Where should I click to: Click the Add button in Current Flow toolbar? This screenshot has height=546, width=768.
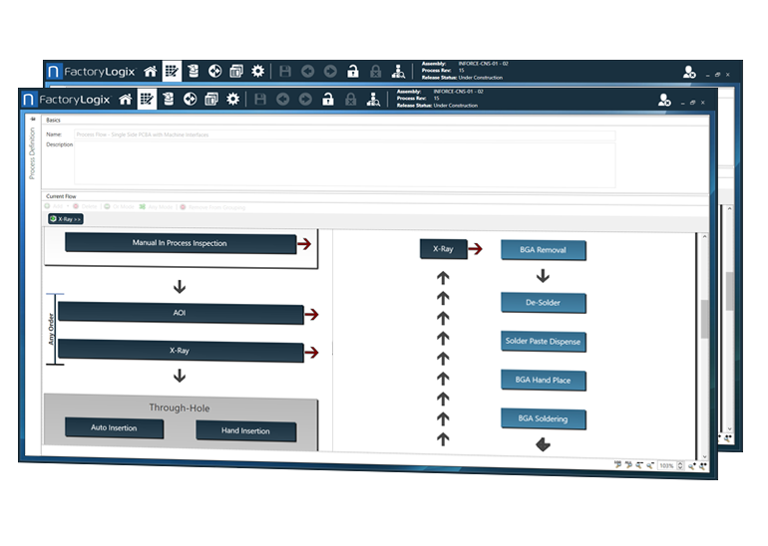point(55,206)
